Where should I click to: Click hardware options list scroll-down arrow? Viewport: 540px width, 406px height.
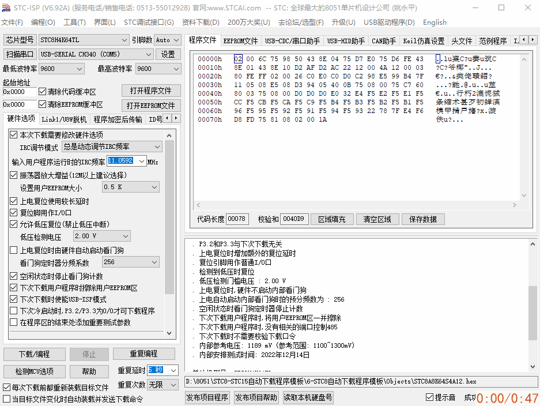[x=169, y=333]
